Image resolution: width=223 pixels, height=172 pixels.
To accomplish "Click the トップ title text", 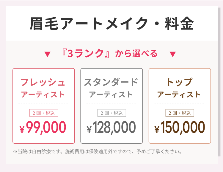I will (x=180, y=82).
